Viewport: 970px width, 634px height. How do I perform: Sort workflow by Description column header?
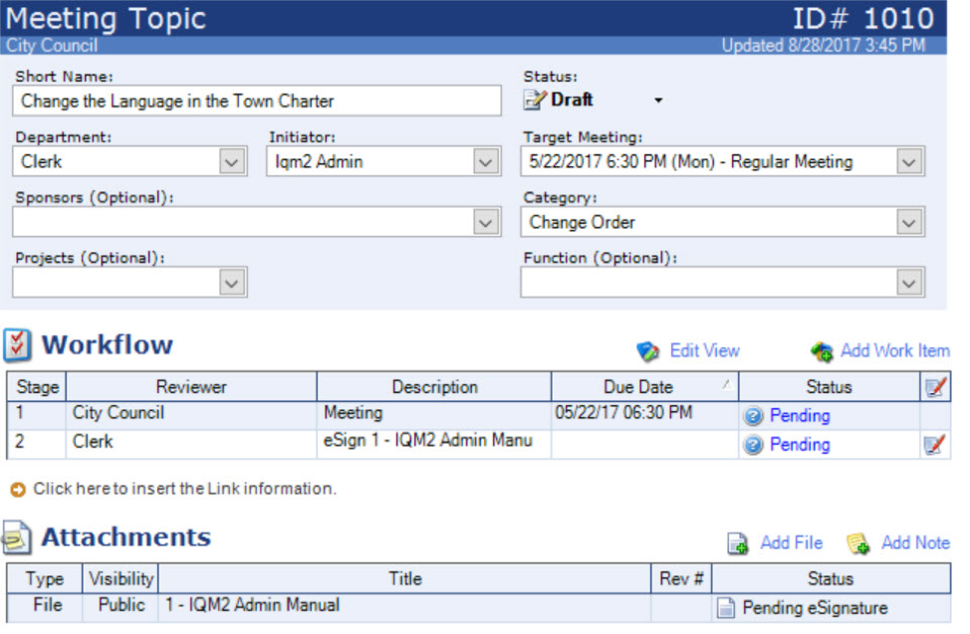click(434, 386)
